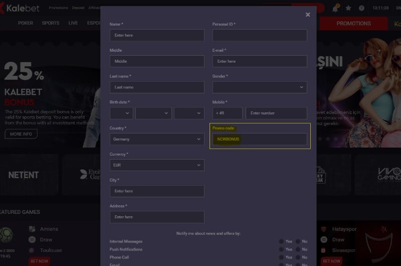Click the NETENT provider logo
This screenshot has height=266, width=401.
click(x=23, y=175)
